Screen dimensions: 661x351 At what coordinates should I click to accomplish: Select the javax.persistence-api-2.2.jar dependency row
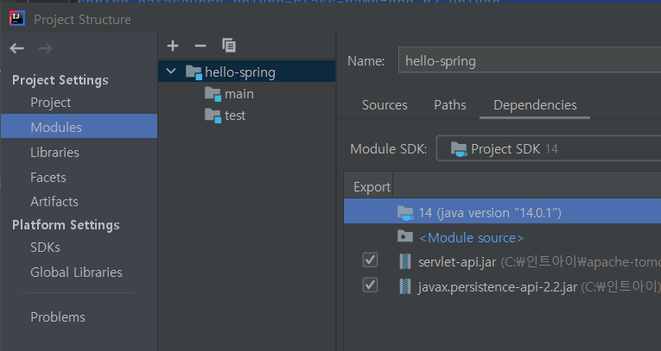(x=503, y=287)
